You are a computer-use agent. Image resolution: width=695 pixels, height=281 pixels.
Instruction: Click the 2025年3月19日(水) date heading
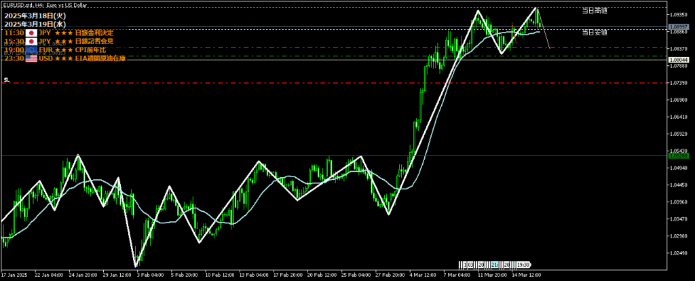33,24
